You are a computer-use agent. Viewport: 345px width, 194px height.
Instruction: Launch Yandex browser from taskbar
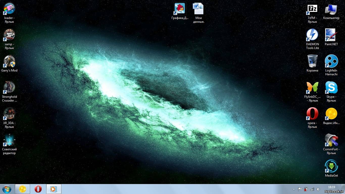(22, 189)
